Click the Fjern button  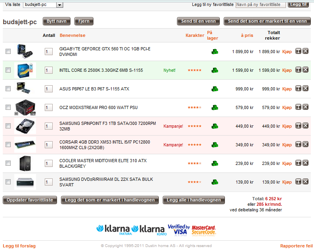(x=84, y=21)
